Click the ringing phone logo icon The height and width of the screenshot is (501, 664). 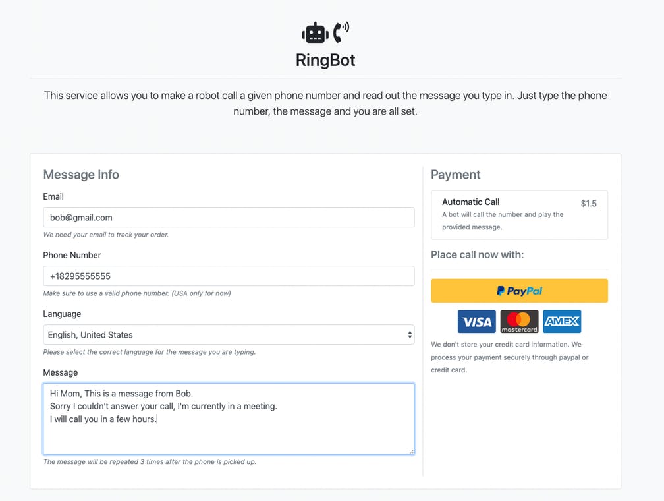(341, 31)
